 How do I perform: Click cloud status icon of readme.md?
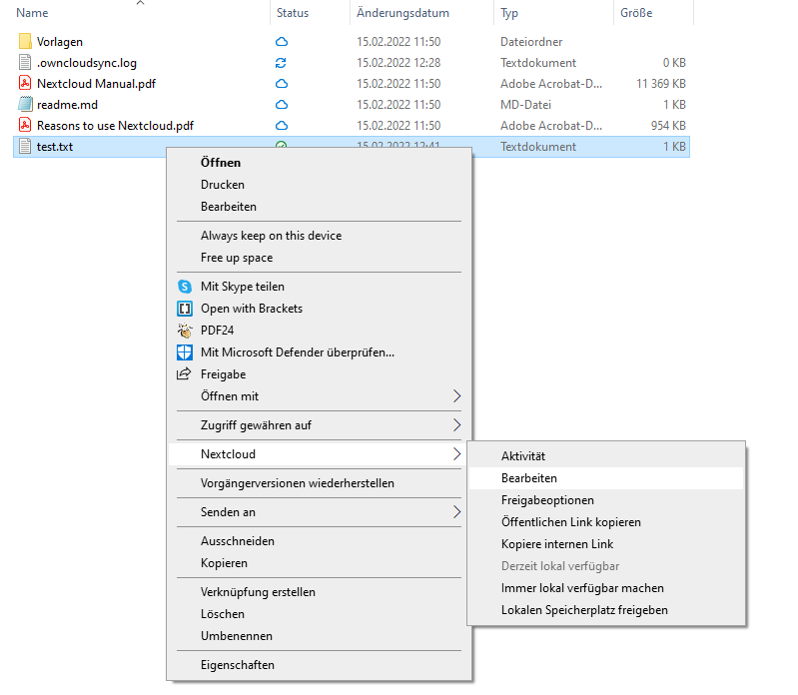click(x=282, y=104)
